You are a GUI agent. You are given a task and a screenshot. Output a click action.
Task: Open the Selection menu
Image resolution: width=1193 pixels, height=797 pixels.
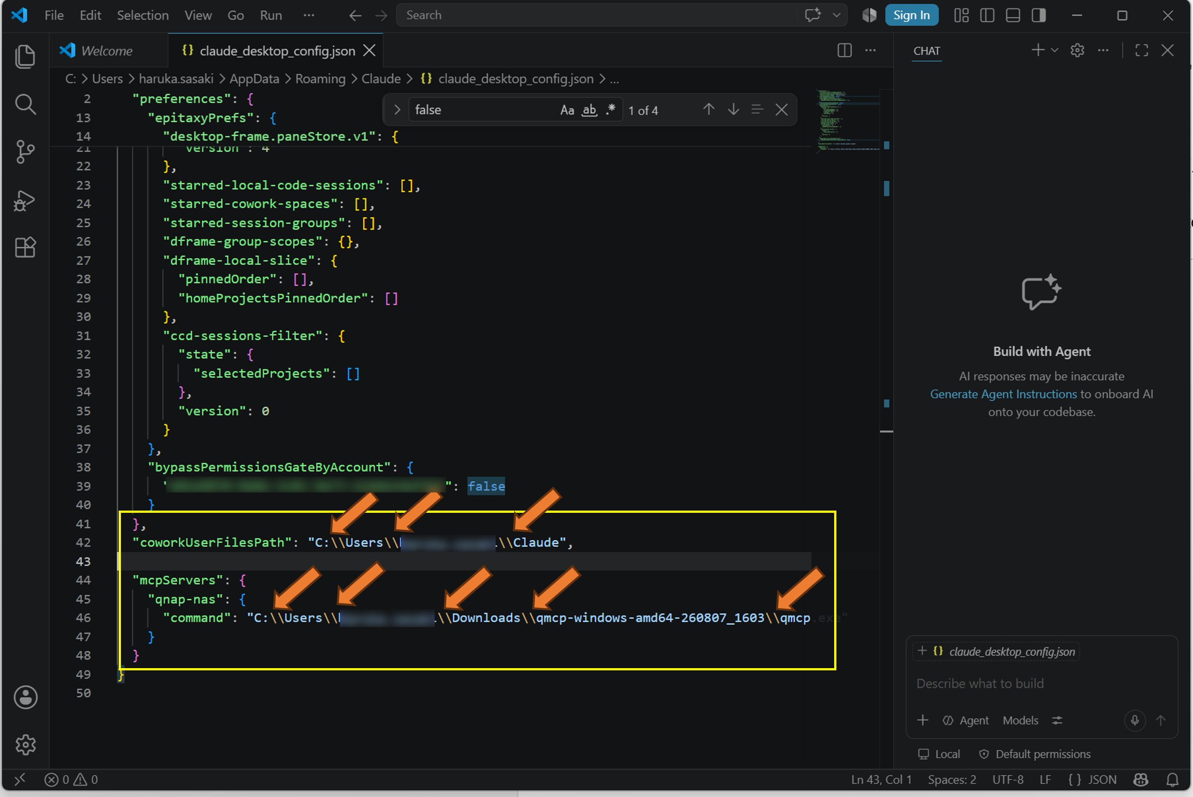(143, 15)
